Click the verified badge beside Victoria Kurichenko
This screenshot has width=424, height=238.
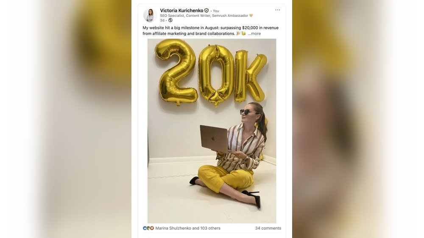206,11
